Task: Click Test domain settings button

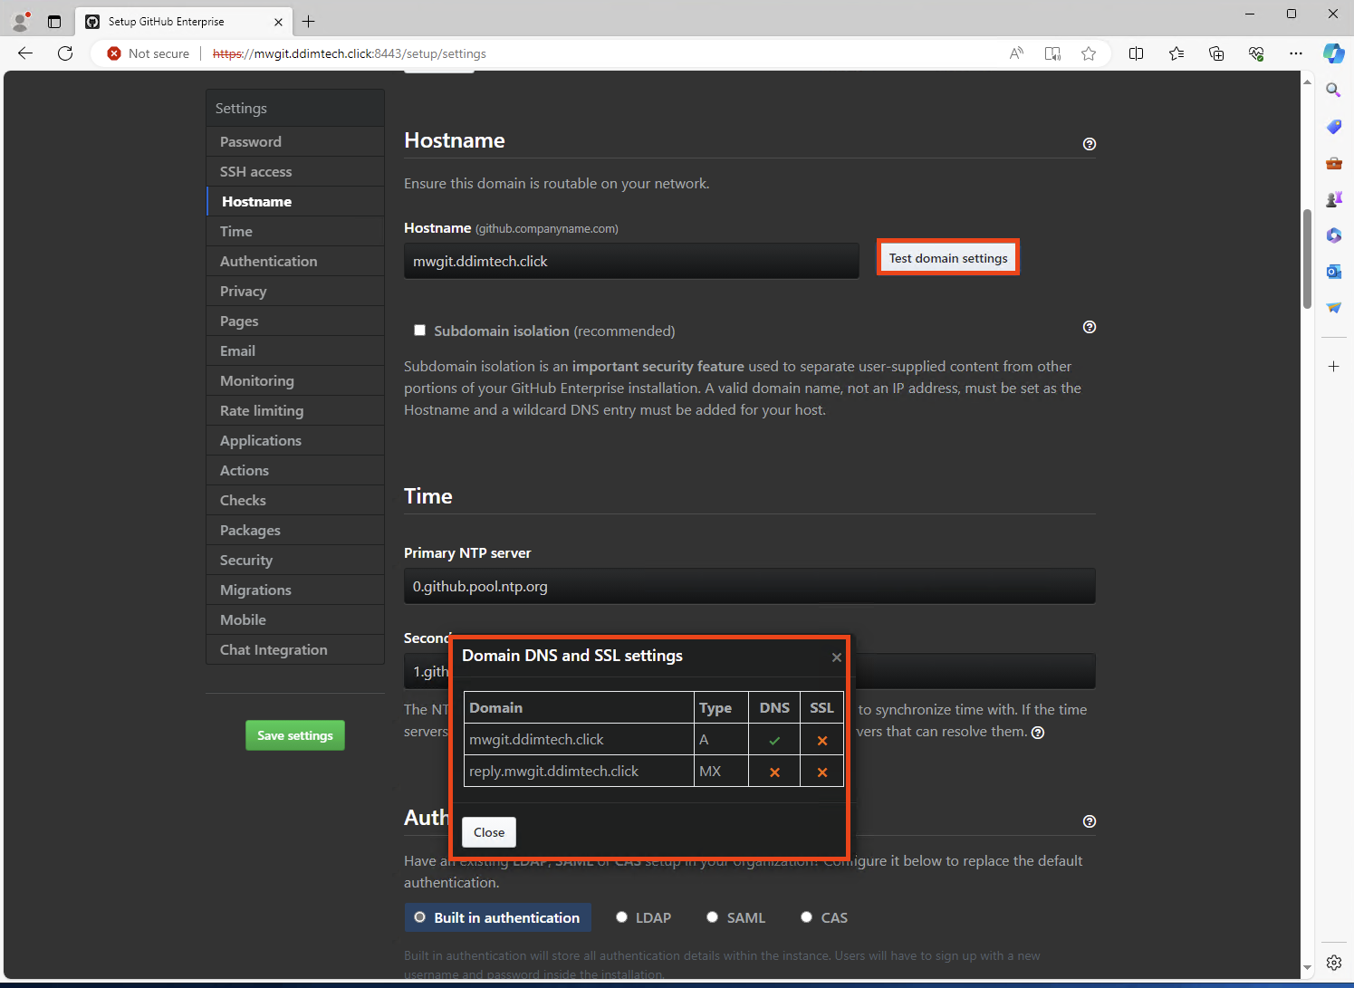Action: 948,258
